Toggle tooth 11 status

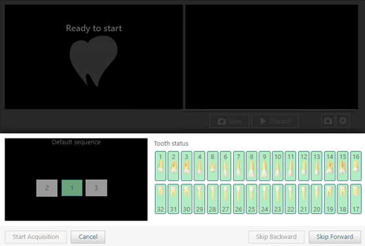tap(291, 166)
